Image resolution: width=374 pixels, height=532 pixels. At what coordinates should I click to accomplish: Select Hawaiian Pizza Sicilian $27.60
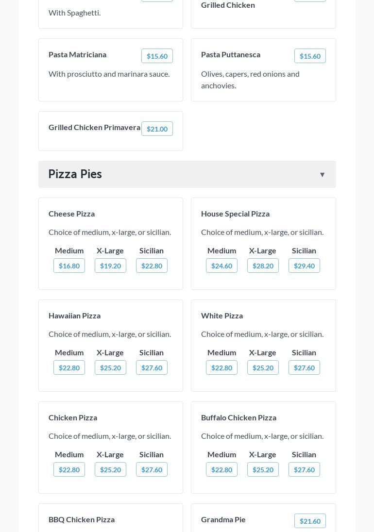(152, 367)
